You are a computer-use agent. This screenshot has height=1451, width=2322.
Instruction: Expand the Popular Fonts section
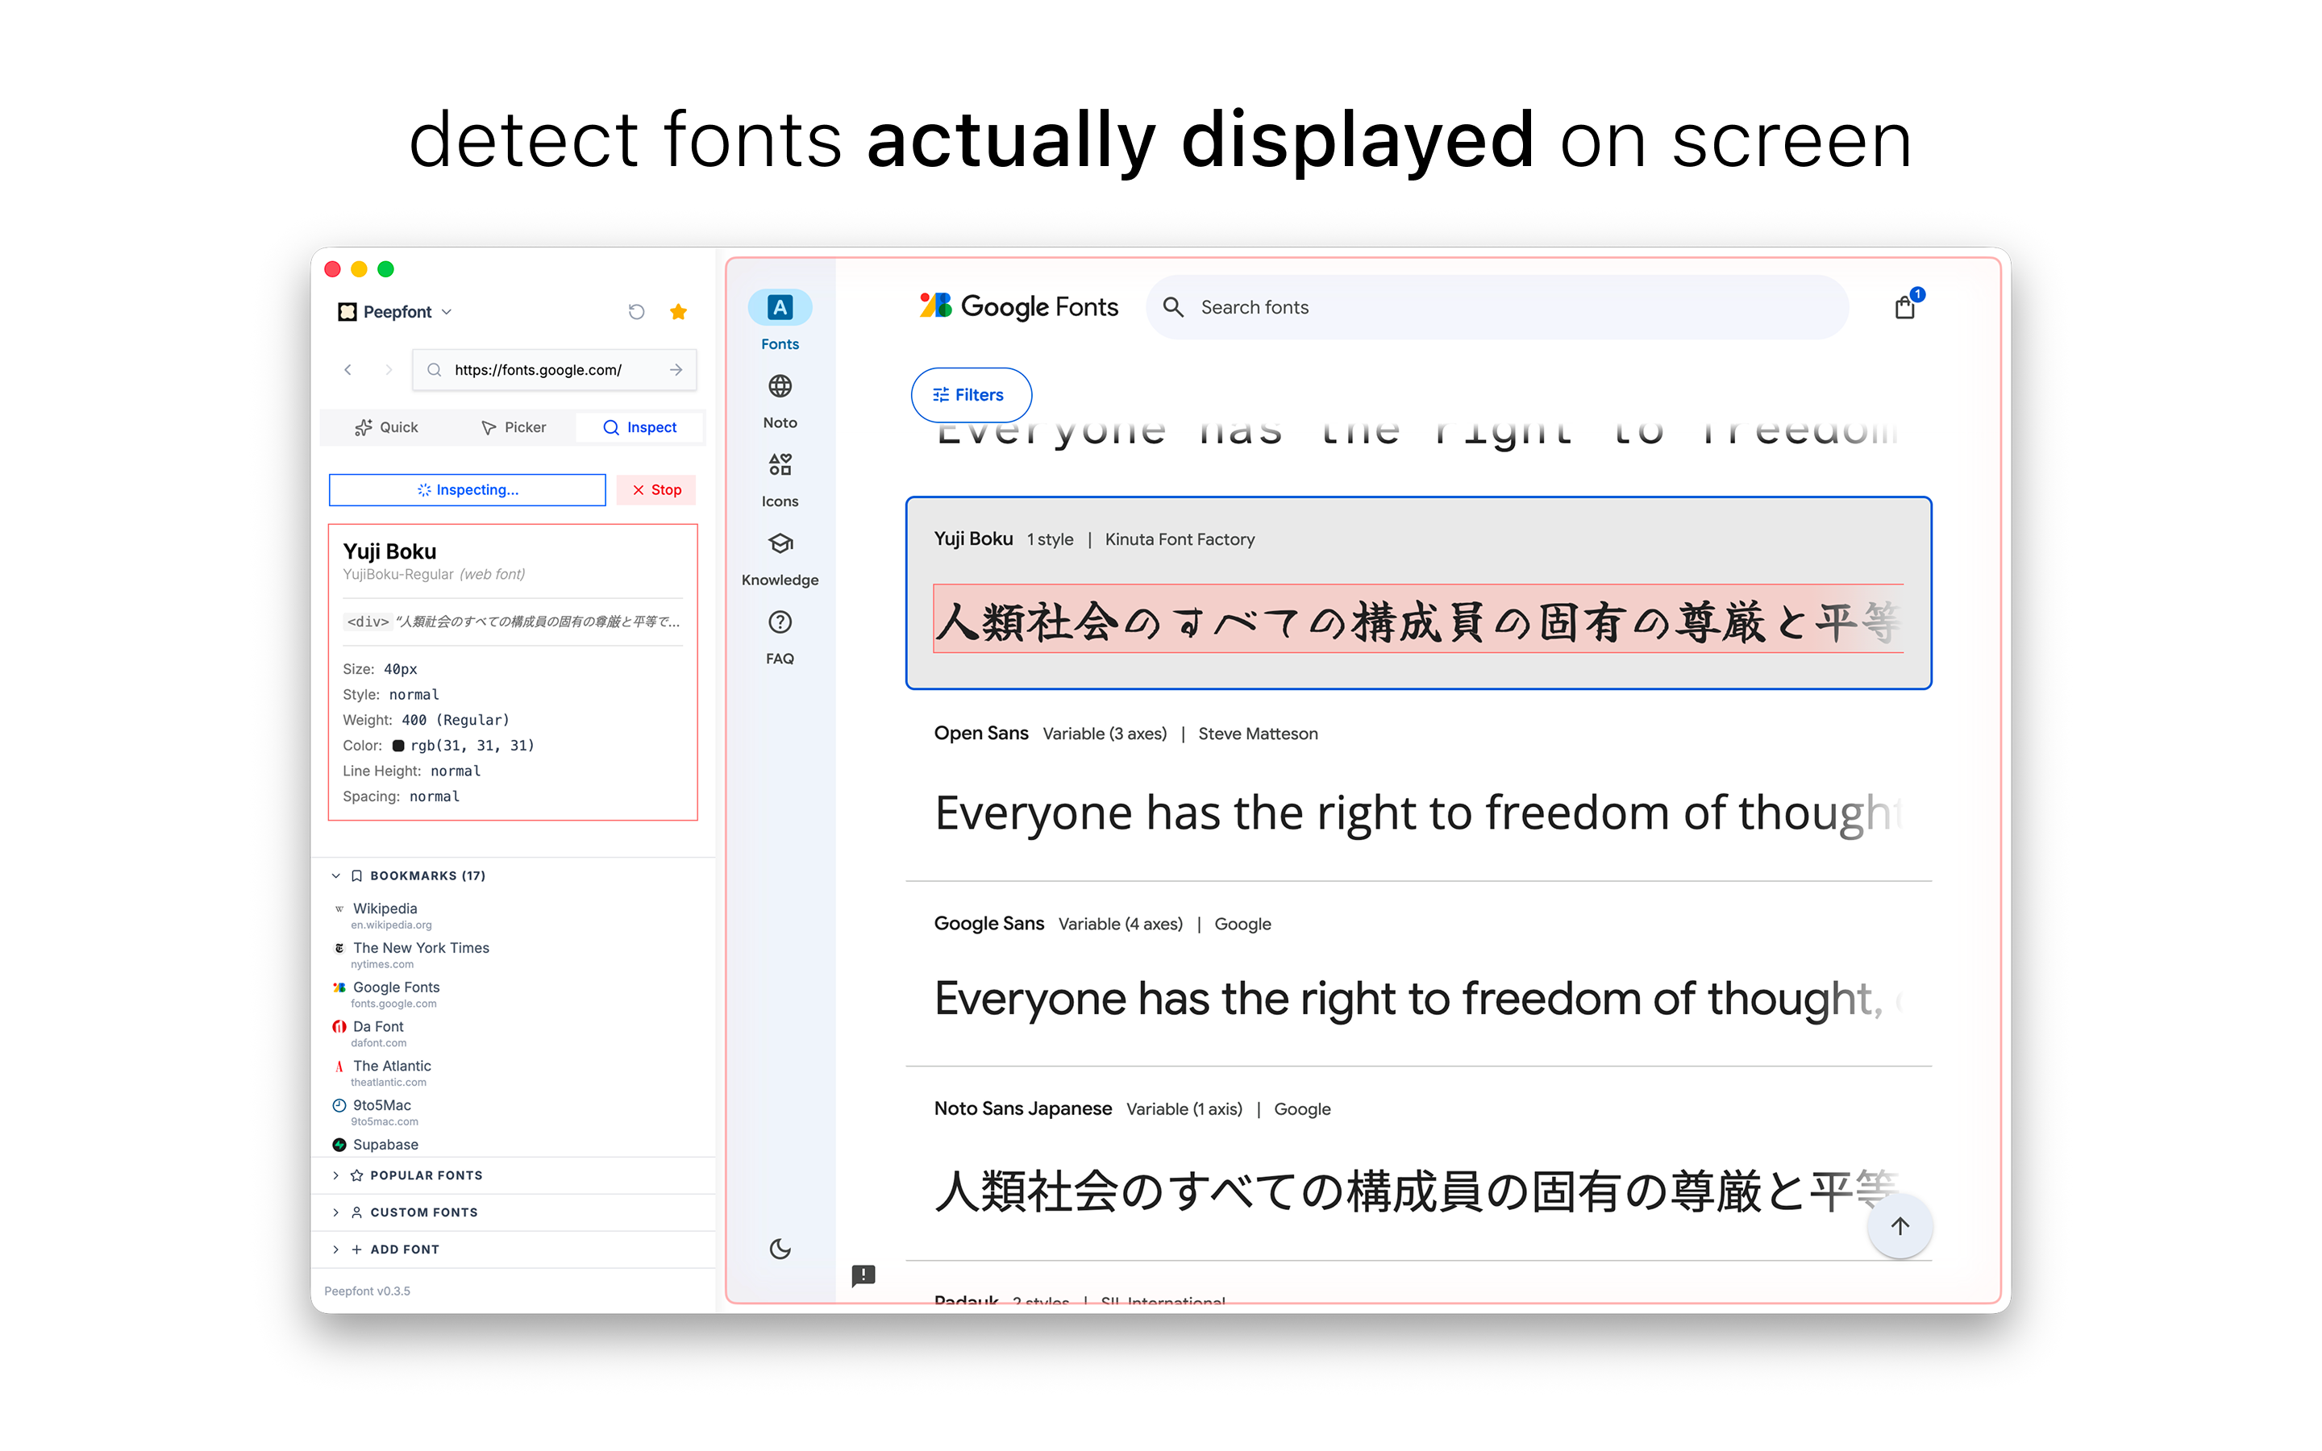[x=514, y=1175]
